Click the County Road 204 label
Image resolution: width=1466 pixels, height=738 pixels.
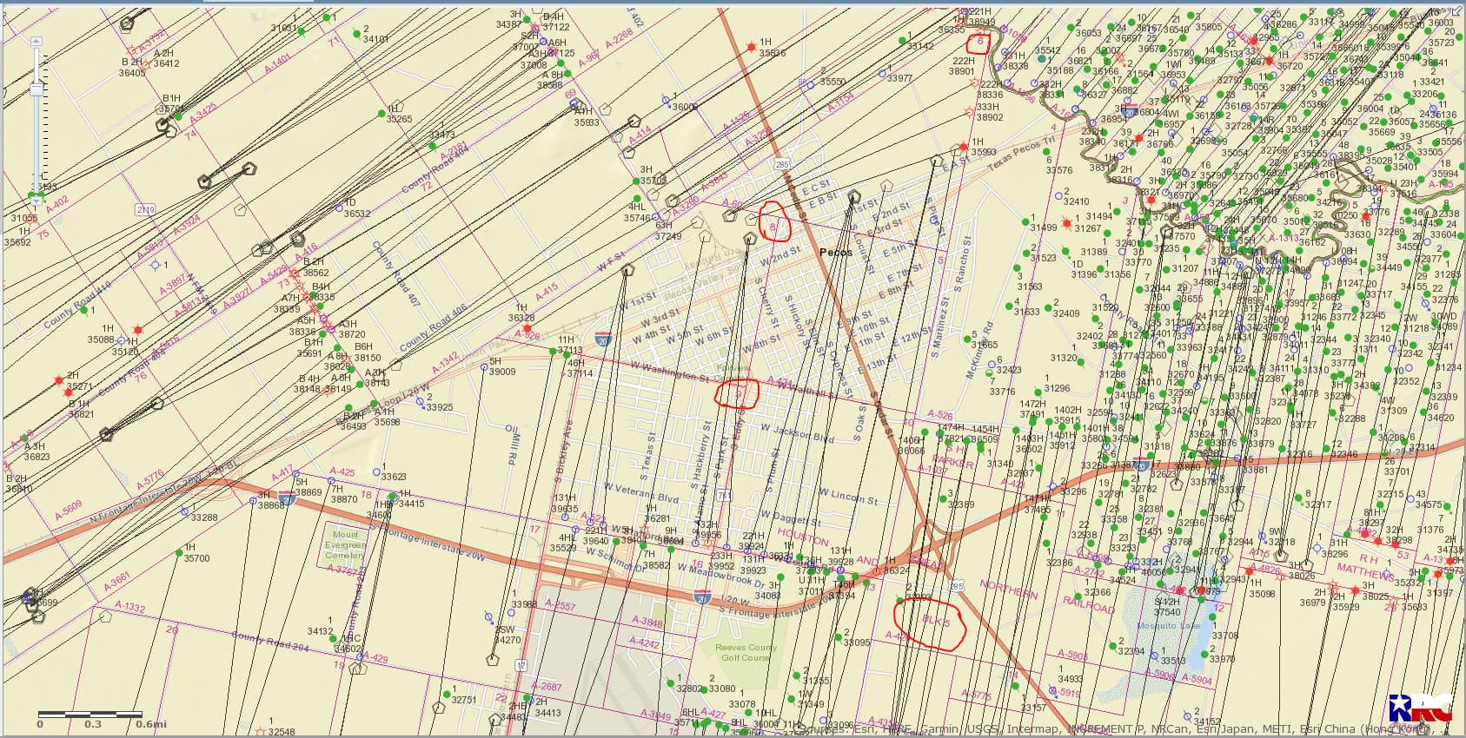tap(270, 642)
